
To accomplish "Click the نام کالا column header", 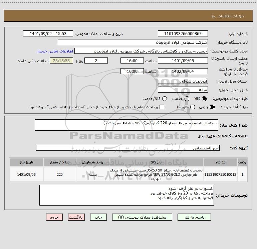I will click(156, 162).
